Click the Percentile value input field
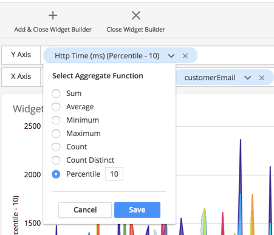This screenshot has width=274, height=235. (x=114, y=174)
